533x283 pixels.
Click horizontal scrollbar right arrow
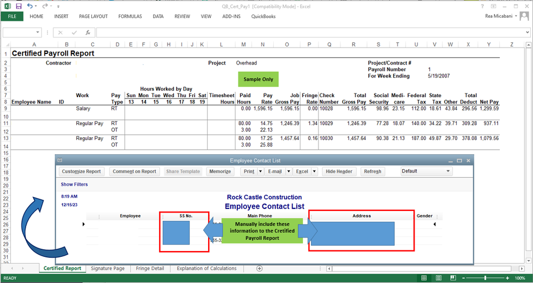click(x=522, y=269)
